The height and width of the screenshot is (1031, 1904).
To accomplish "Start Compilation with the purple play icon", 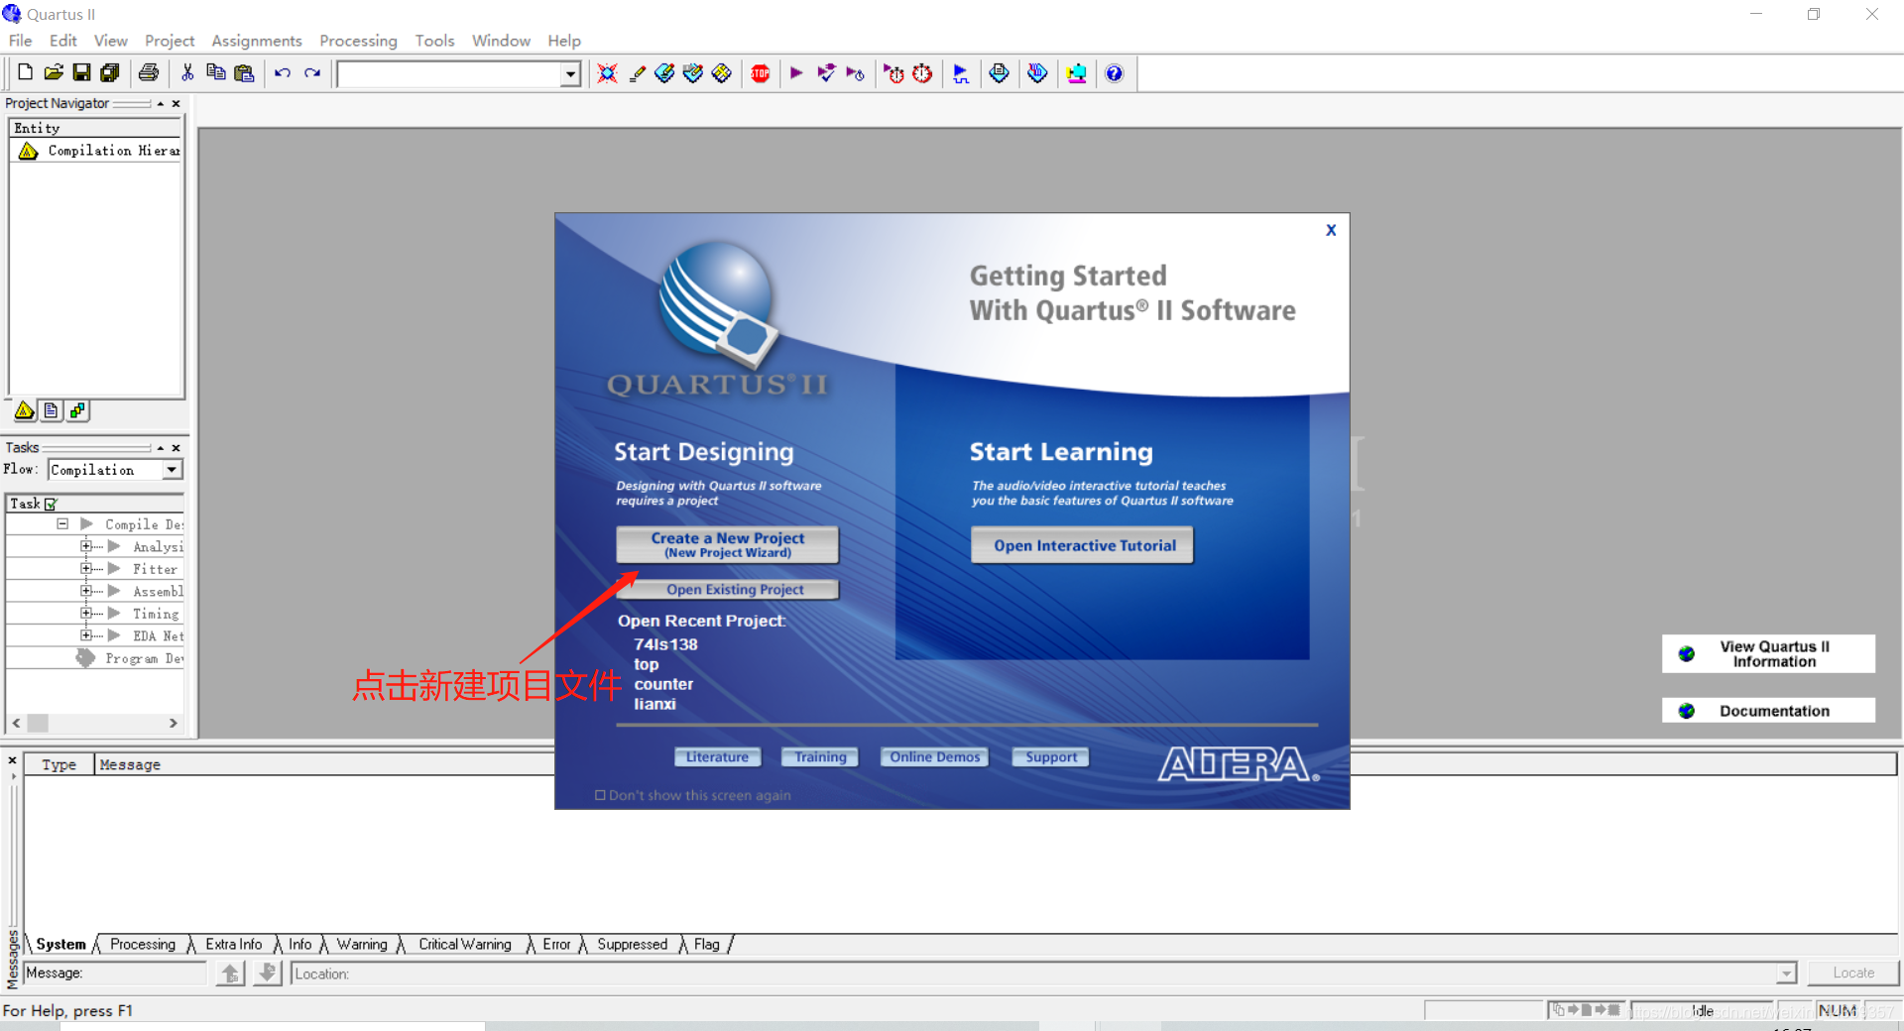I will pos(796,73).
